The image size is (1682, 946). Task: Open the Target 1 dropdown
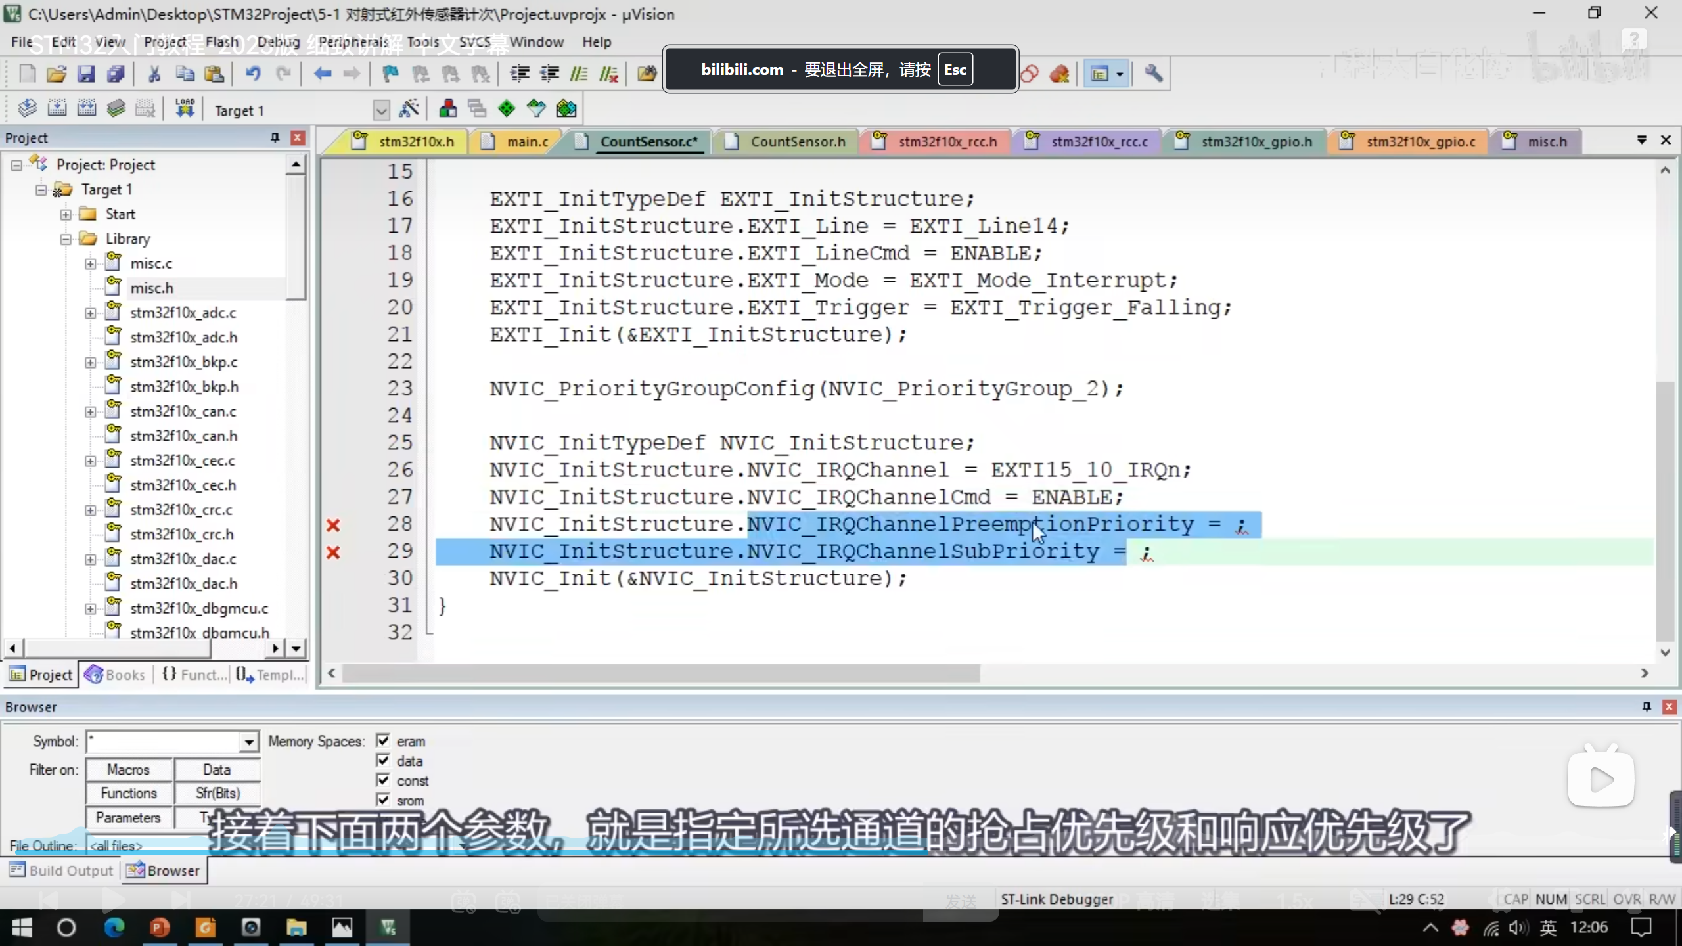[381, 110]
